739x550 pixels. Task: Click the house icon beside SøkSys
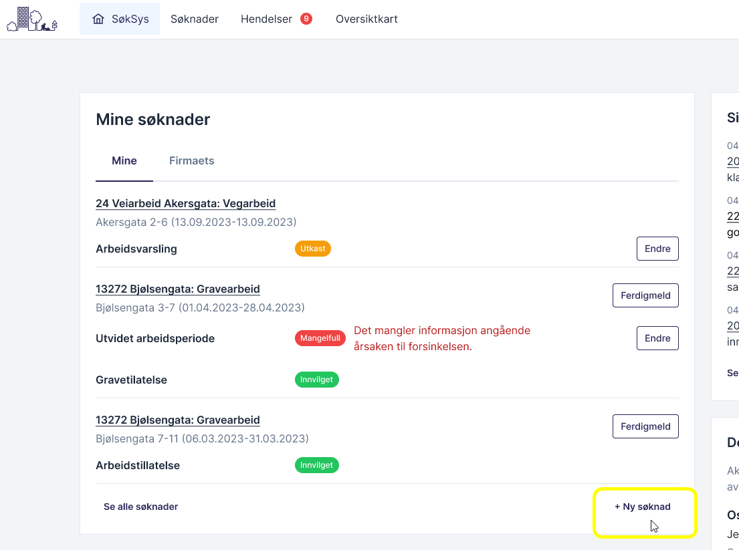tap(98, 19)
